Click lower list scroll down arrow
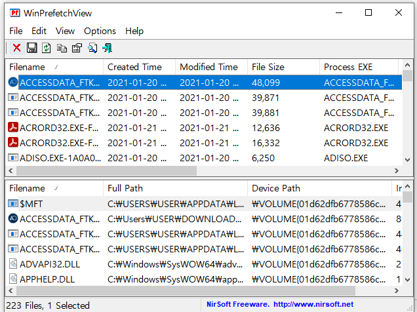This screenshot has width=417, height=312. coord(407,280)
